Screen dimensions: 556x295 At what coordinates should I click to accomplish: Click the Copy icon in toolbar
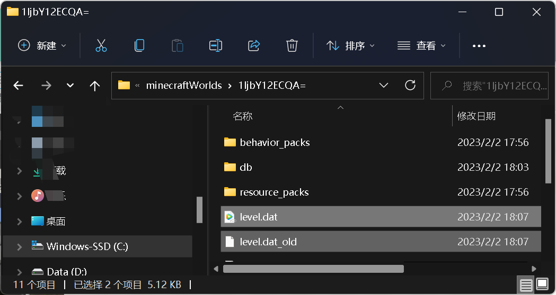[x=139, y=45]
